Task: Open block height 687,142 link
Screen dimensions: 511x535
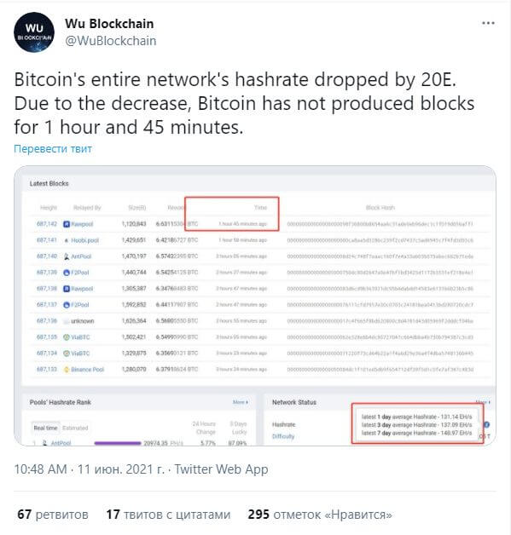Action: tap(47, 224)
